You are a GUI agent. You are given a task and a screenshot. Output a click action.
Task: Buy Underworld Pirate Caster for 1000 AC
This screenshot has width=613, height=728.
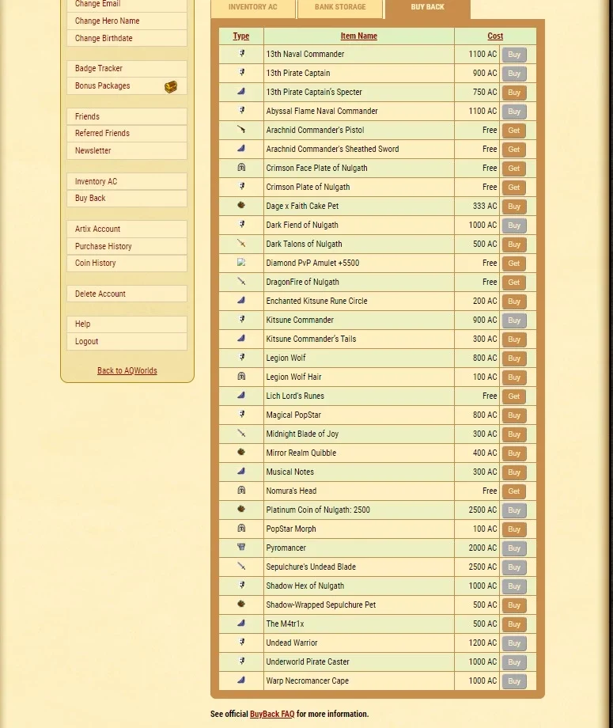[x=513, y=662]
